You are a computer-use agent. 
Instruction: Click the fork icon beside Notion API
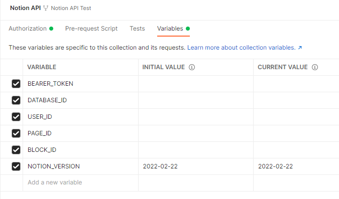[x=46, y=8]
